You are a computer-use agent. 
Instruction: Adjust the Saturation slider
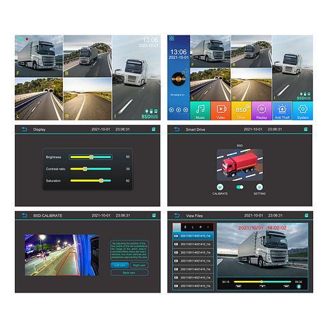pyautogui.click(x=91, y=180)
